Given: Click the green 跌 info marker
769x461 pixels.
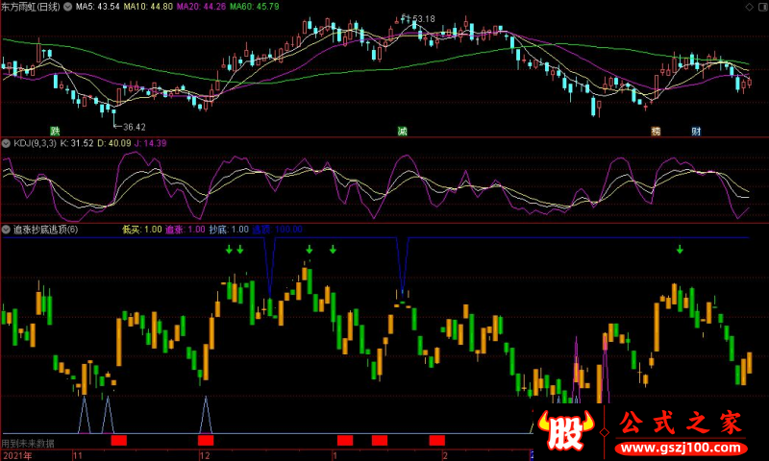Looking at the screenshot, I should click(56, 131).
